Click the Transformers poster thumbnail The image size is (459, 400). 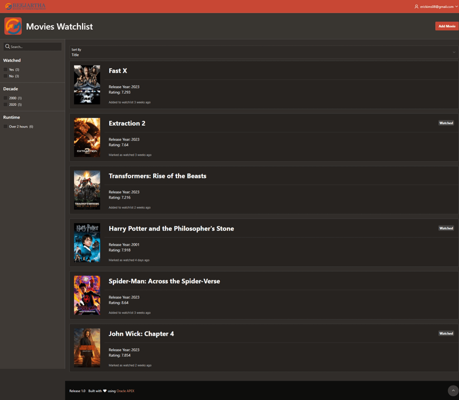point(87,190)
